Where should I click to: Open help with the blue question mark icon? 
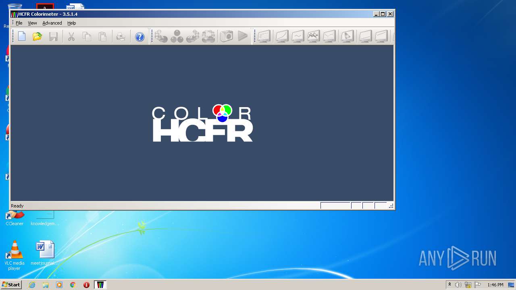tap(139, 37)
